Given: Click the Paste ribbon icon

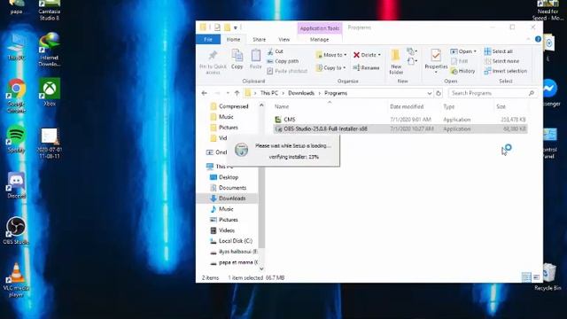Looking at the screenshot, I should (256, 58).
